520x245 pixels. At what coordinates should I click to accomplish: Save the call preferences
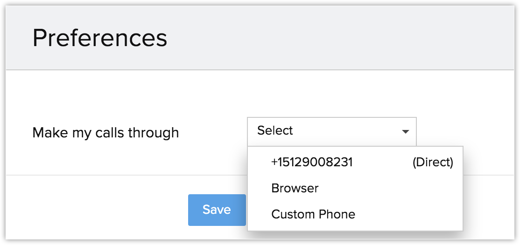pos(217,210)
